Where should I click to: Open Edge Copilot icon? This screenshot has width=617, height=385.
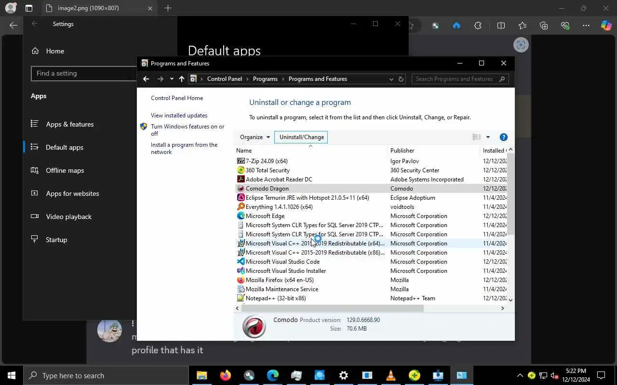coord(606,26)
